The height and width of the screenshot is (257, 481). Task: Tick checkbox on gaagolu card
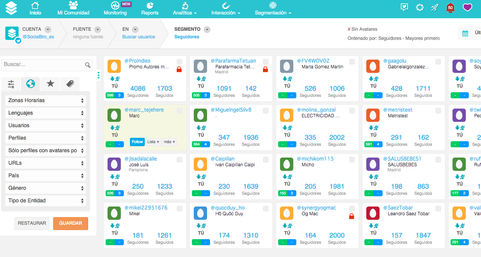click(x=438, y=61)
